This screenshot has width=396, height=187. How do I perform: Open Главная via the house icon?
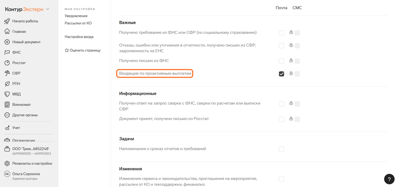coord(7,31)
